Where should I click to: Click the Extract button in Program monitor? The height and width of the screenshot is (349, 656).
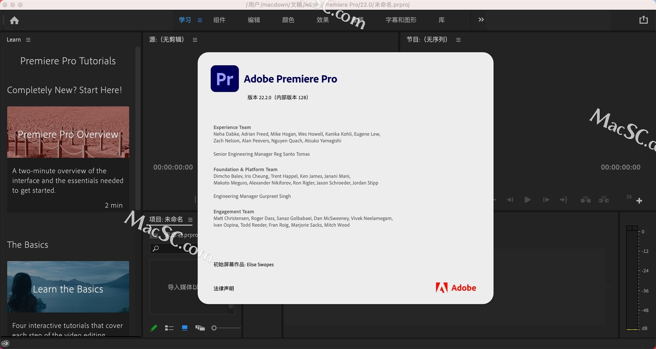[x=604, y=200]
